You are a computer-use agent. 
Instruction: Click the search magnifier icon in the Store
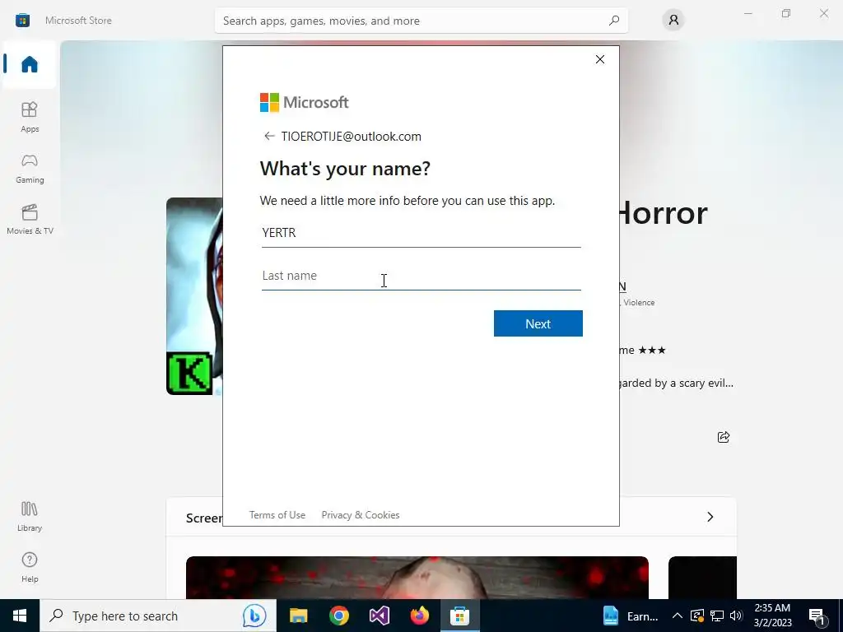(x=614, y=21)
